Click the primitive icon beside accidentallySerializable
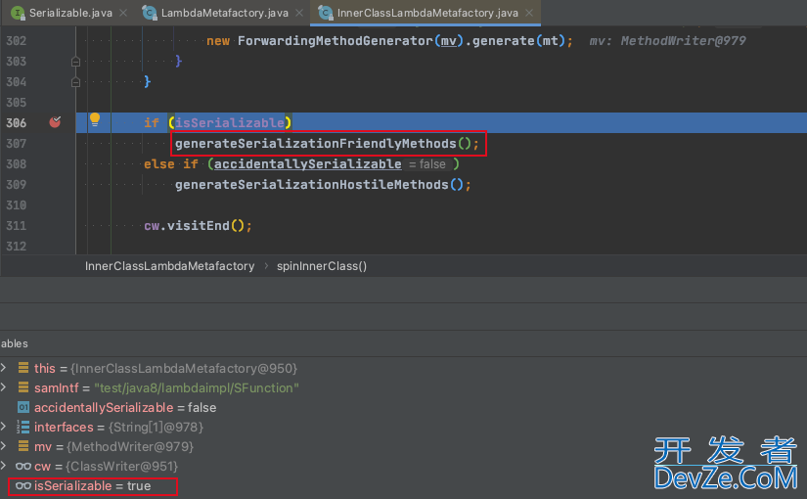 (x=23, y=407)
